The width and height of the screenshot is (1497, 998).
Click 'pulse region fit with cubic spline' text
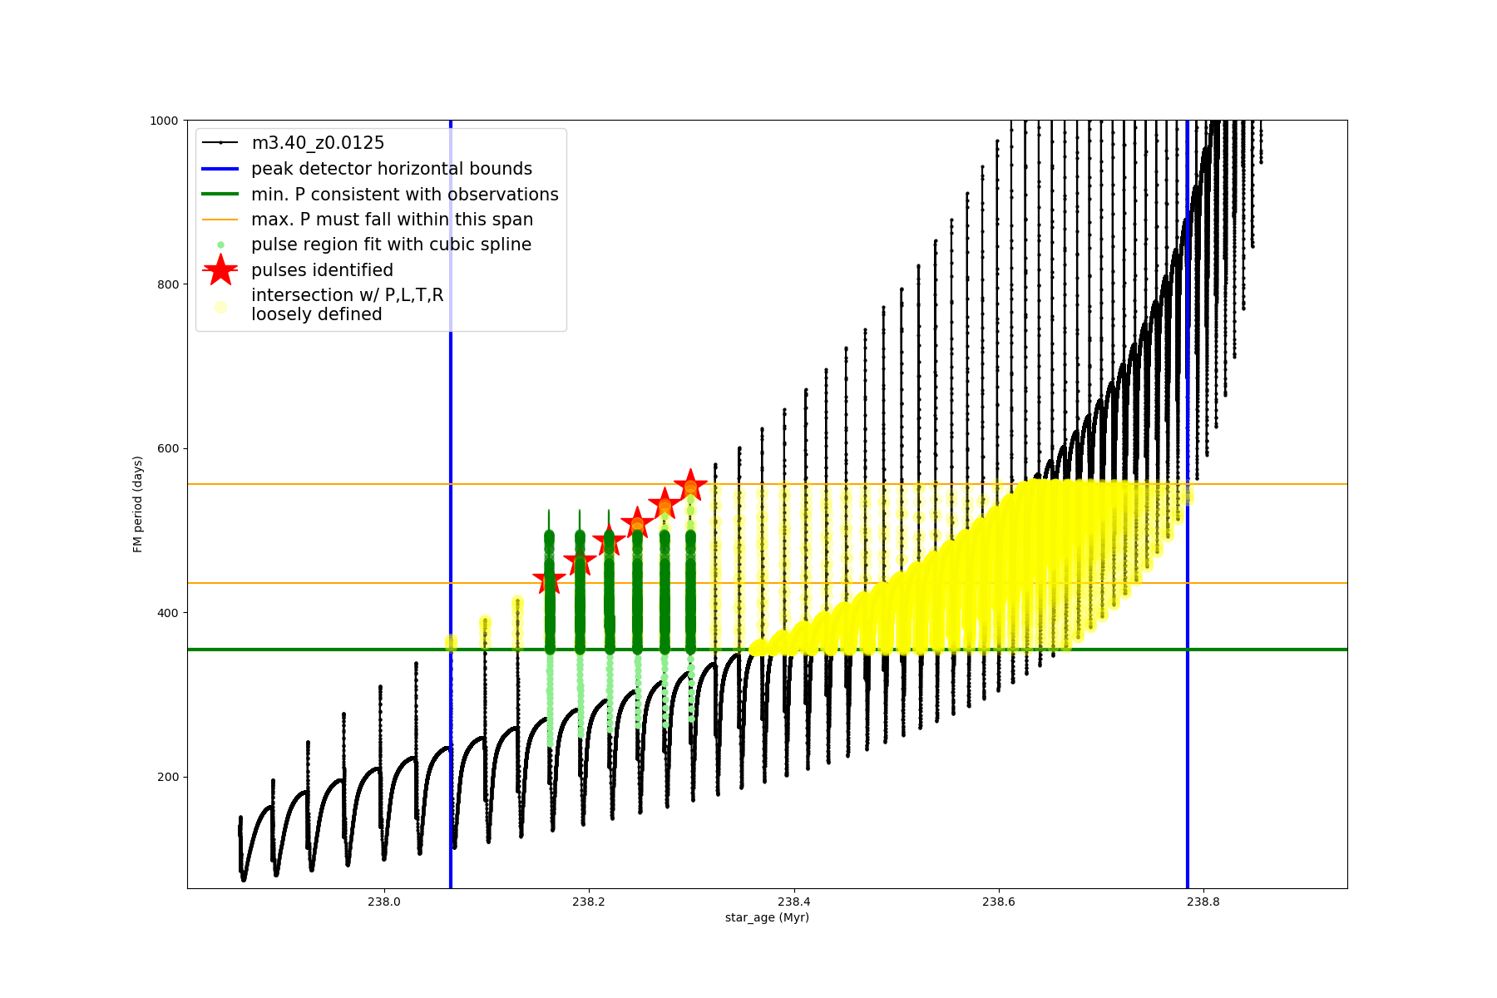[391, 245]
